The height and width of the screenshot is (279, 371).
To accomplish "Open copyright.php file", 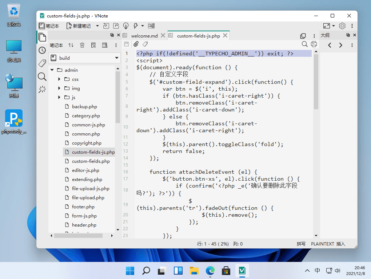I will click(87, 143).
